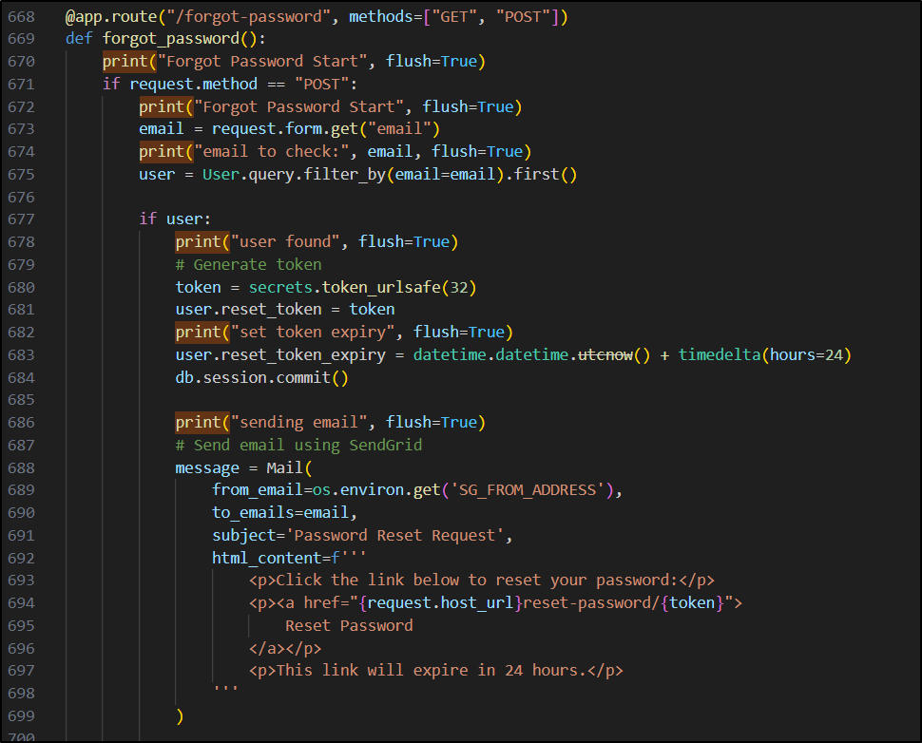The width and height of the screenshot is (922, 743).
Task: Click print on line 670
Action: [x=125, y=61]
